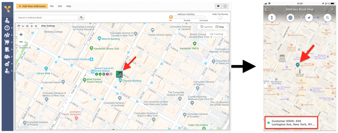Tap the plus add icon in mobile header
Screen dimensions: 338x133
click(332, 9)
